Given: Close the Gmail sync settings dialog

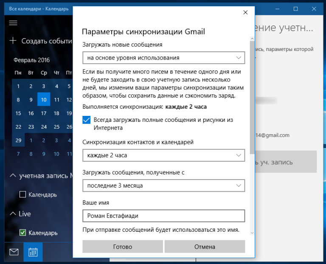Looking at the screenshot, I should pos(245,13).
